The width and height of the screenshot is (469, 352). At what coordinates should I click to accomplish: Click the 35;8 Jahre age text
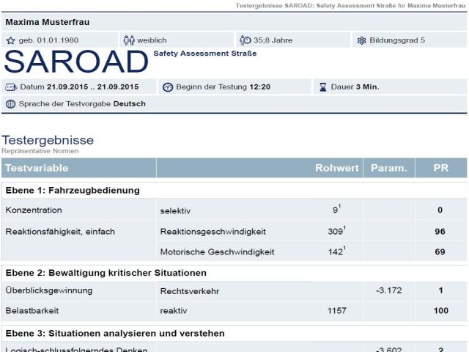pos(273,40)
